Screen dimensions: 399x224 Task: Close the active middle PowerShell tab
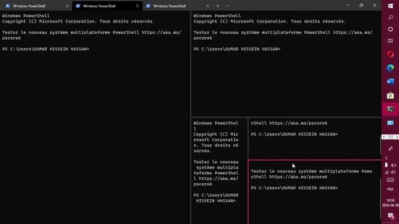tap(137, 6)
